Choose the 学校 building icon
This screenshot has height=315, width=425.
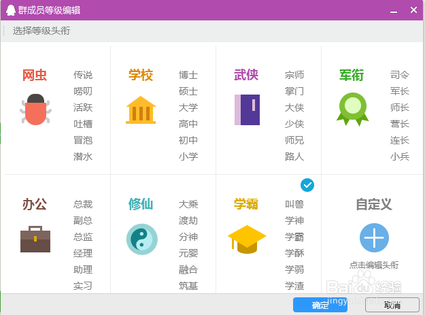tap(141, 110)
